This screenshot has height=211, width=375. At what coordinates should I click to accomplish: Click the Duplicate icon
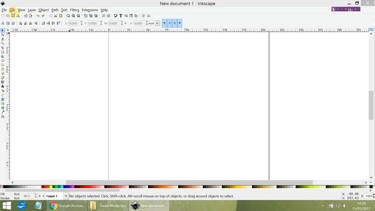pyautogui.click(x=86, y=16)
